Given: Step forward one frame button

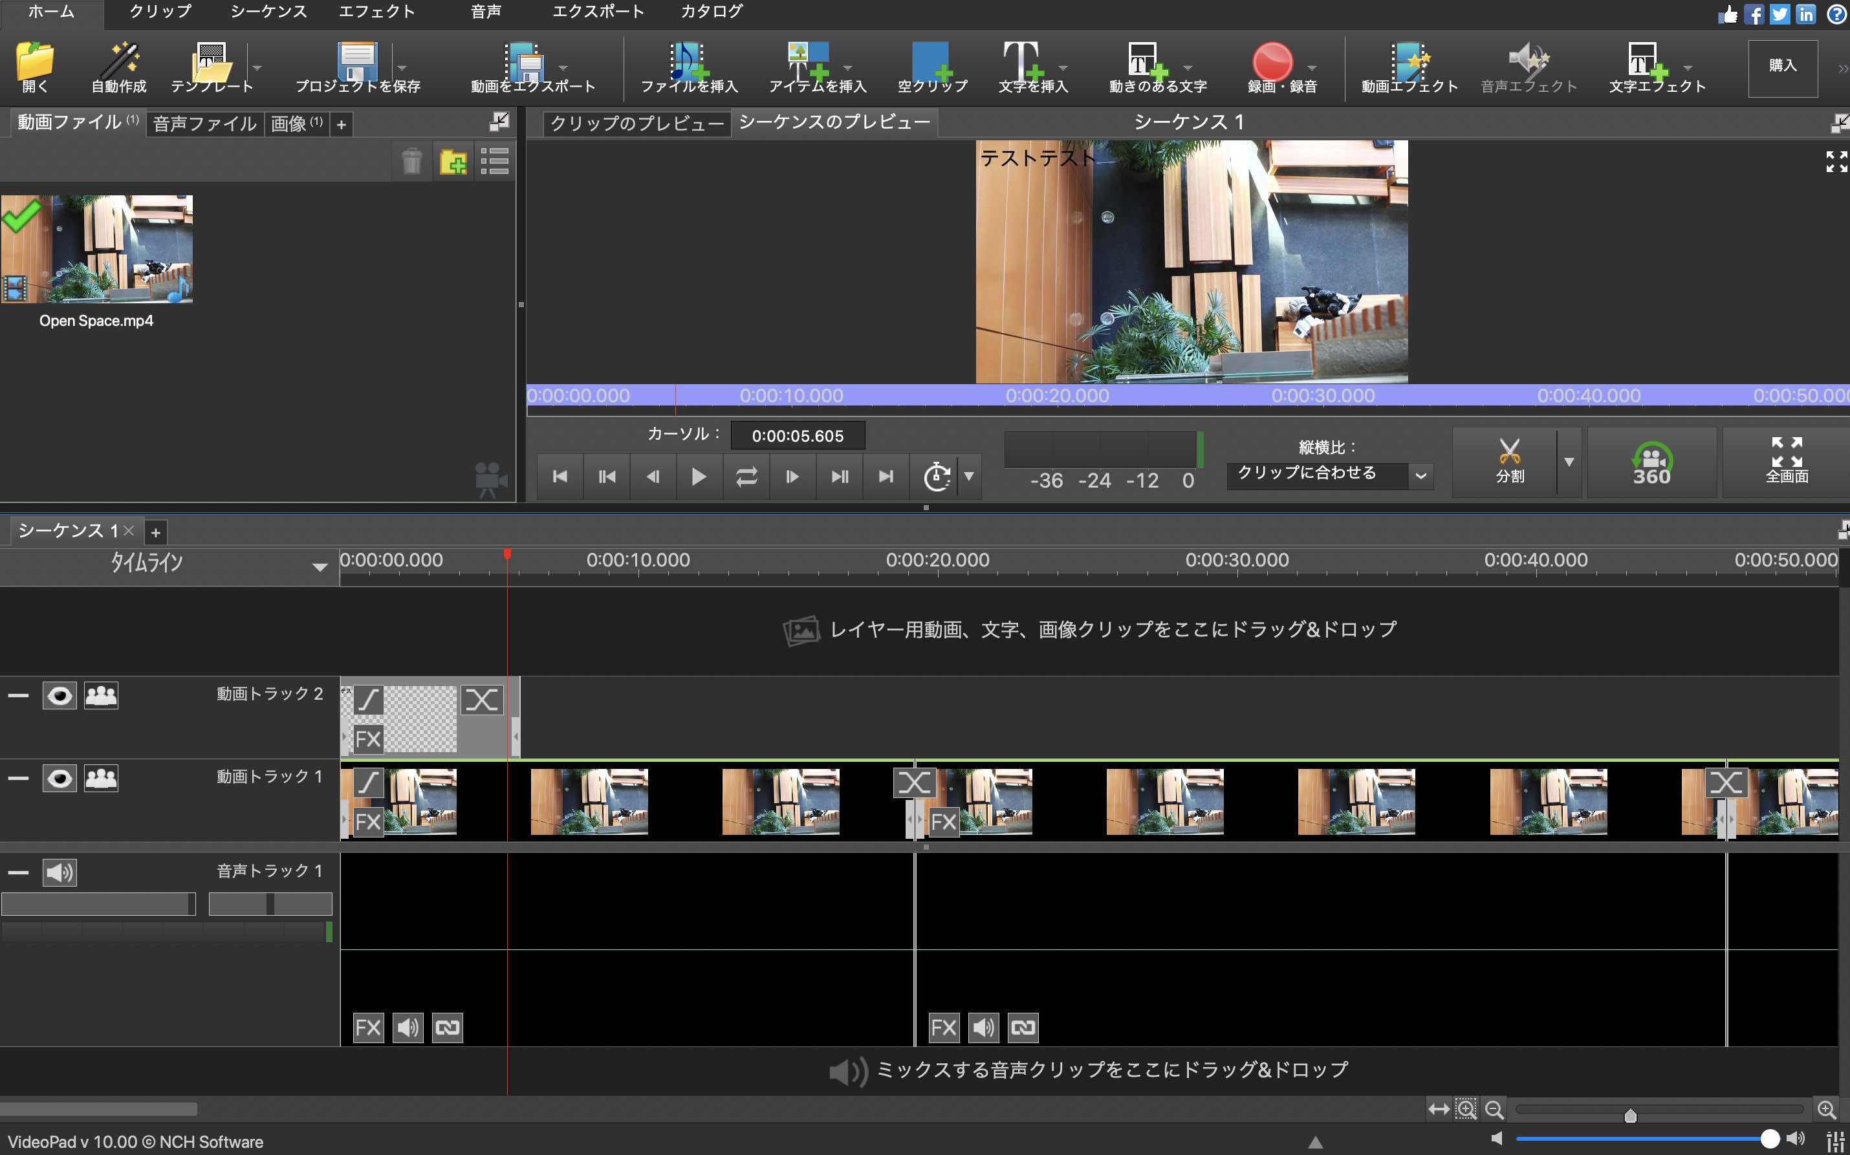Looking at the screenshot, I should click(x=792, y=477).
